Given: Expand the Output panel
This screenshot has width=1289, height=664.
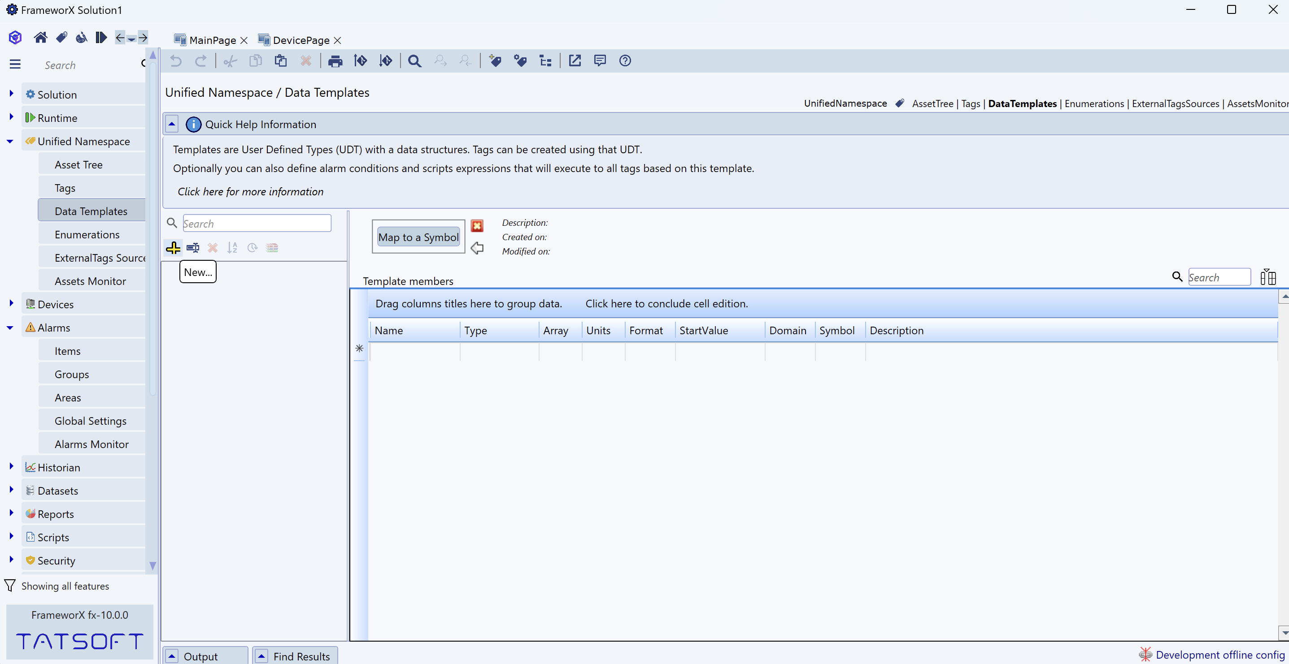Looking at the screenshot, I should point(172,656).
